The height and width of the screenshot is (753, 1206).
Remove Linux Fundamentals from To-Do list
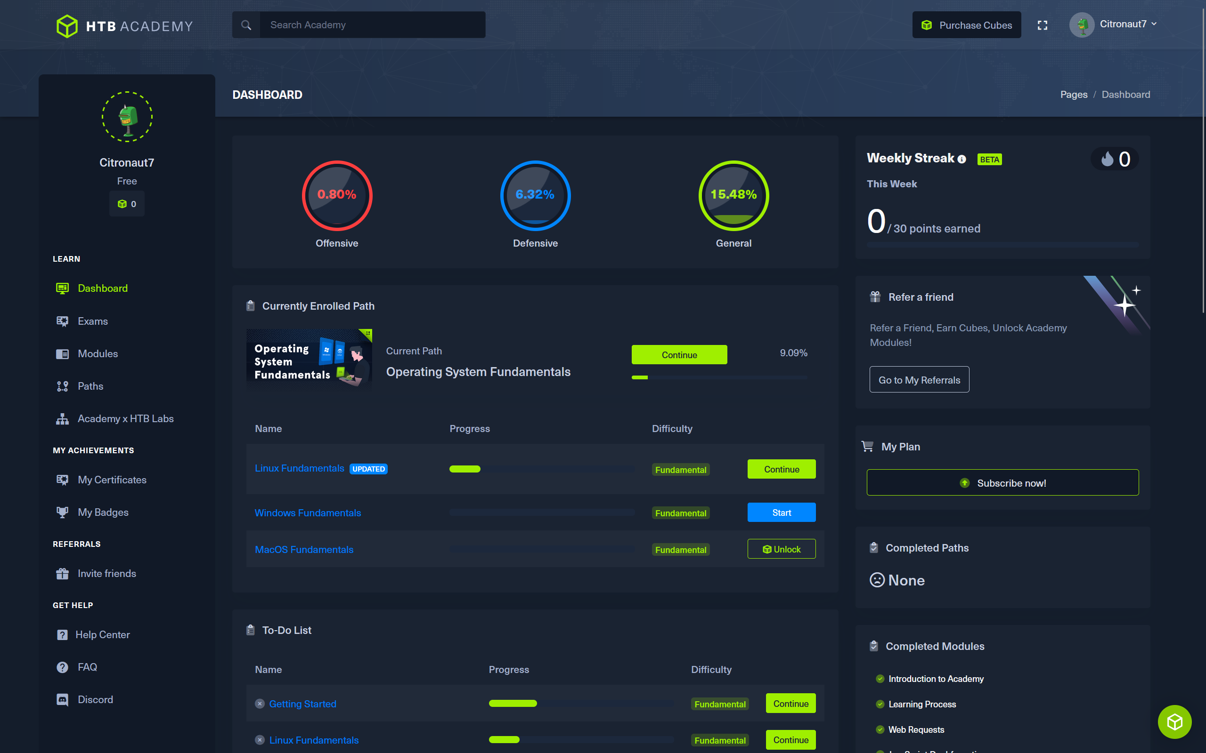point(260,740)
